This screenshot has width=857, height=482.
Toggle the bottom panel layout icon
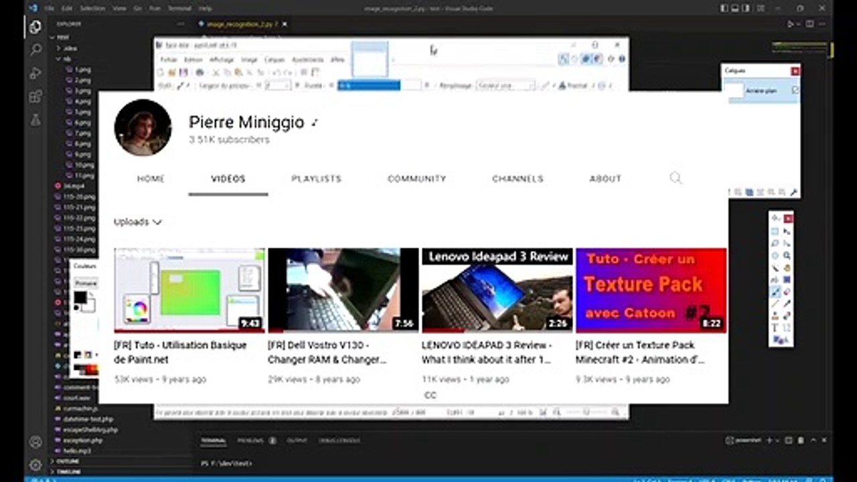click(736, 9)
